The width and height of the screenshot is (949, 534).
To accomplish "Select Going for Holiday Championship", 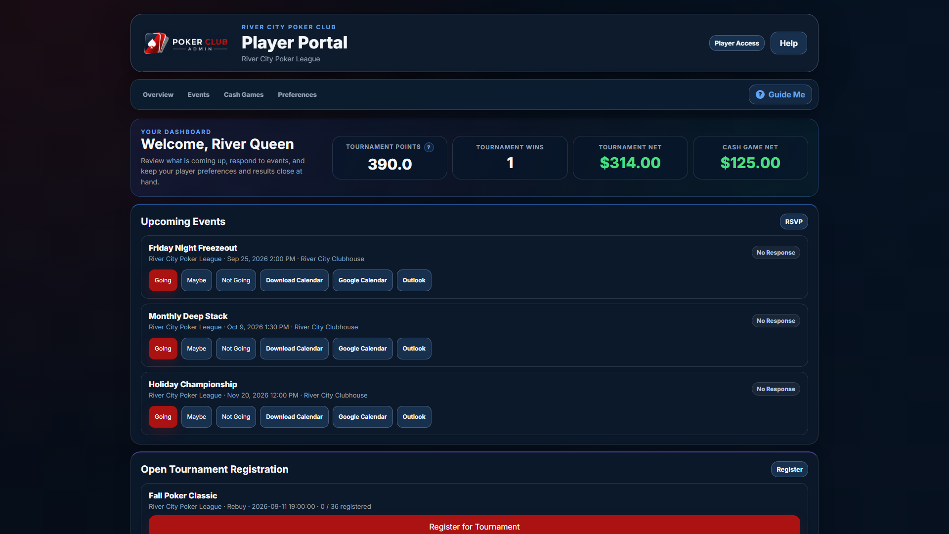I will coord(163,417).
